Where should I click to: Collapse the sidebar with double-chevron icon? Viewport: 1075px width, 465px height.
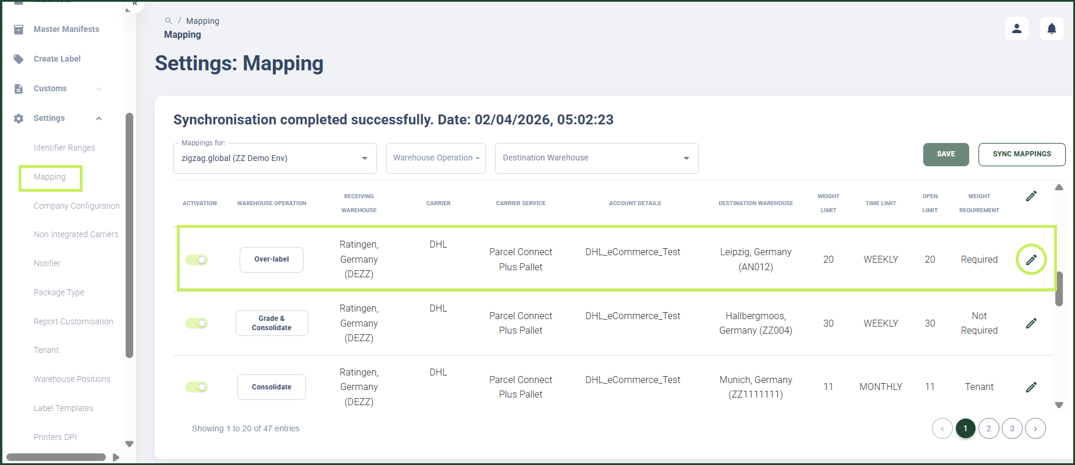point(134,3)
